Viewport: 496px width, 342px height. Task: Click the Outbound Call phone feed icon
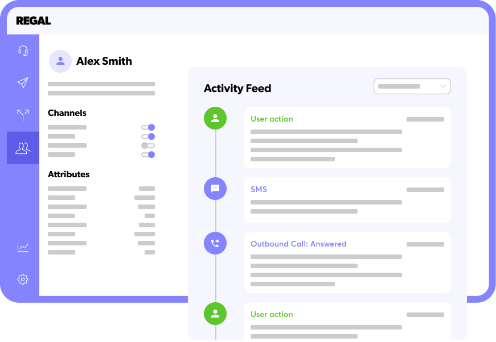[215, 243]
